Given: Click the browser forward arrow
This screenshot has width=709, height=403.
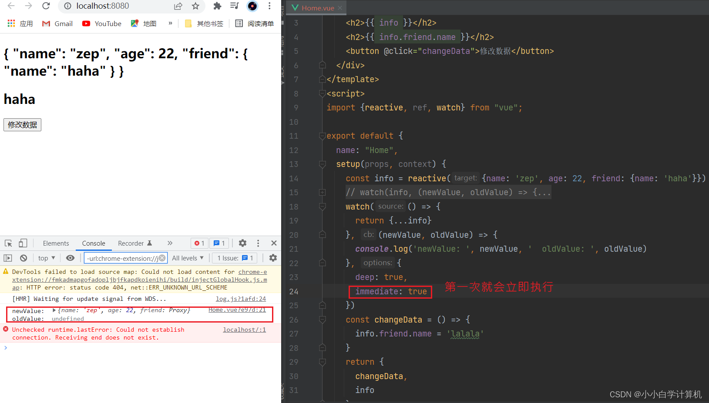Looking at the screenshot, I should pos(29,6).
